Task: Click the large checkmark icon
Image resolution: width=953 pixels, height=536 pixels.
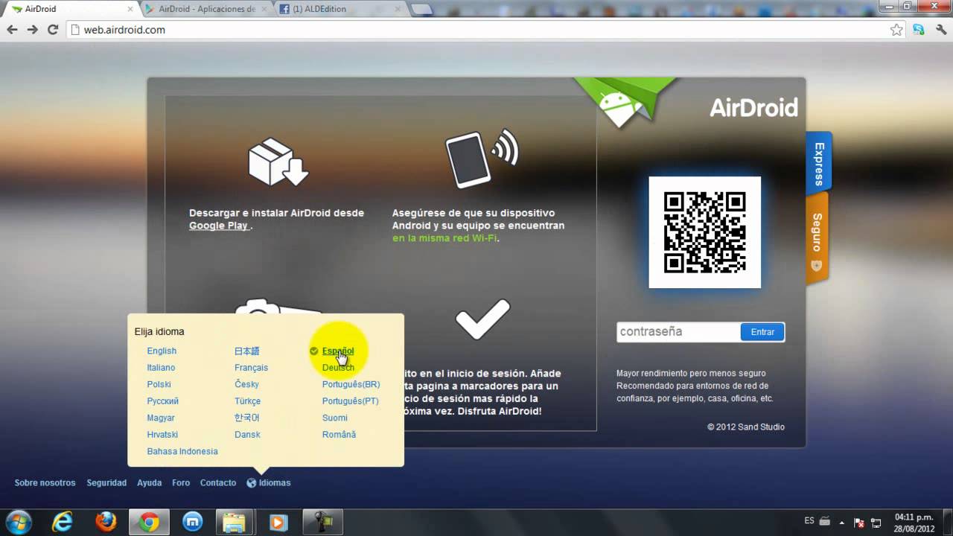Action: pos(482,319)
